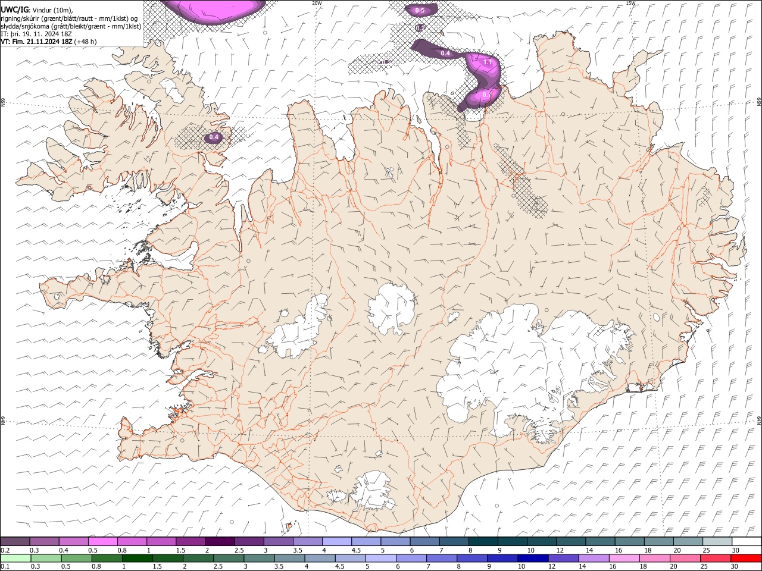Screen dimensions: 762x571
Task: Pick the darkest green 1 swatch in rain legend
Action: click(138, 558)
